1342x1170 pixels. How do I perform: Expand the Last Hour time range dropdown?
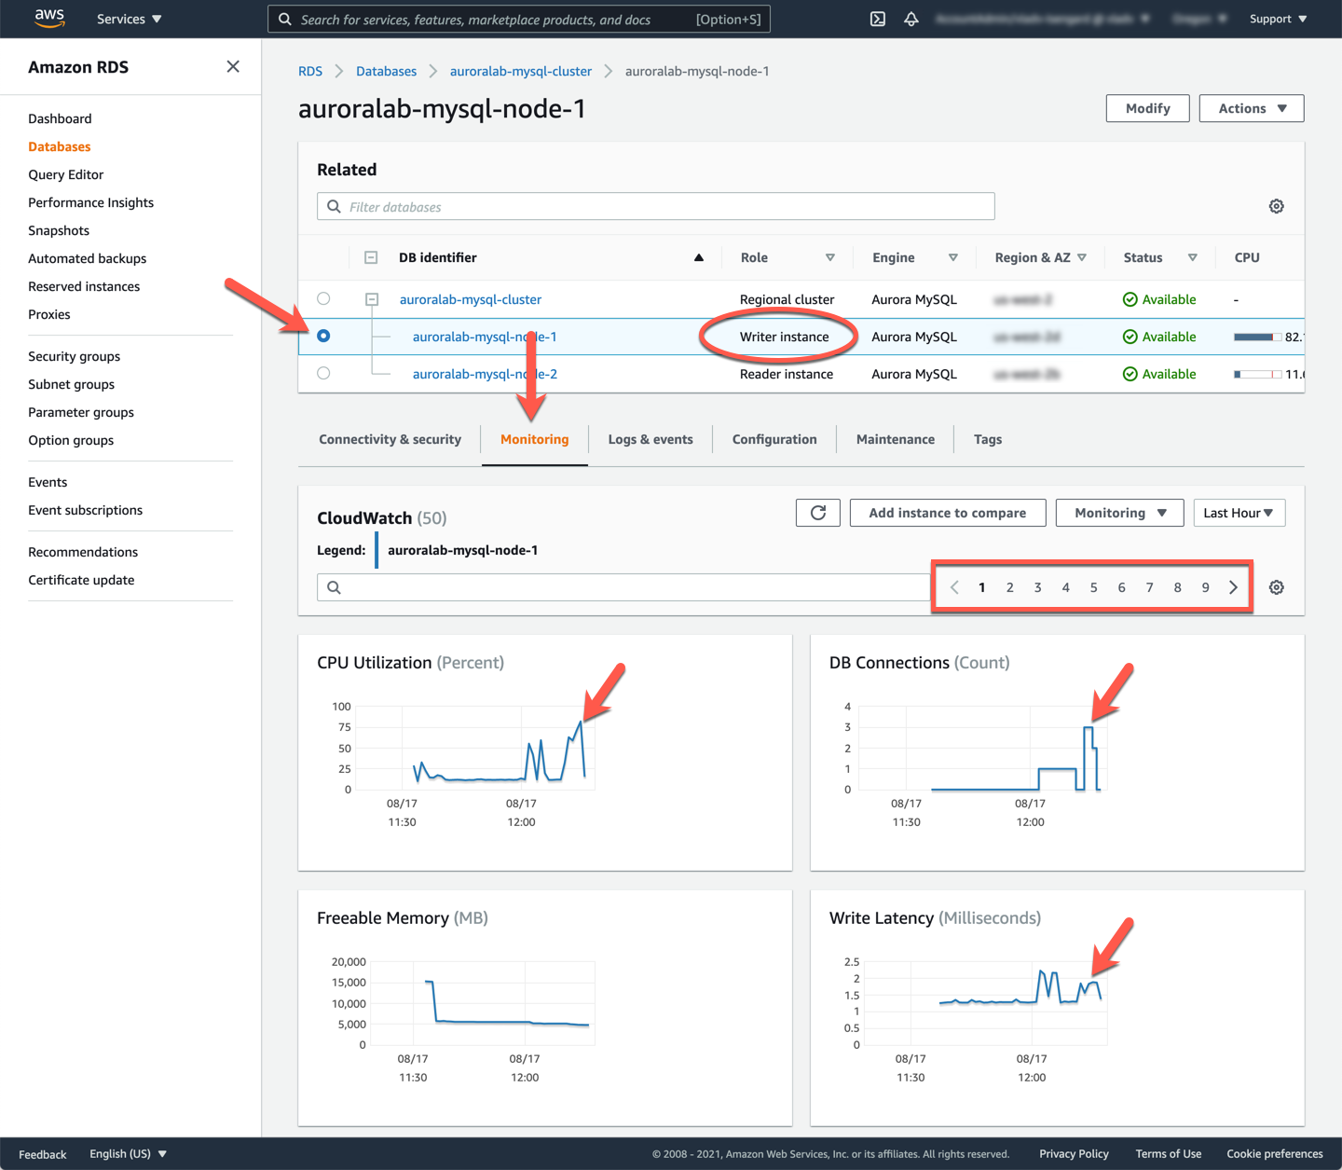(x=1238, y=513)
